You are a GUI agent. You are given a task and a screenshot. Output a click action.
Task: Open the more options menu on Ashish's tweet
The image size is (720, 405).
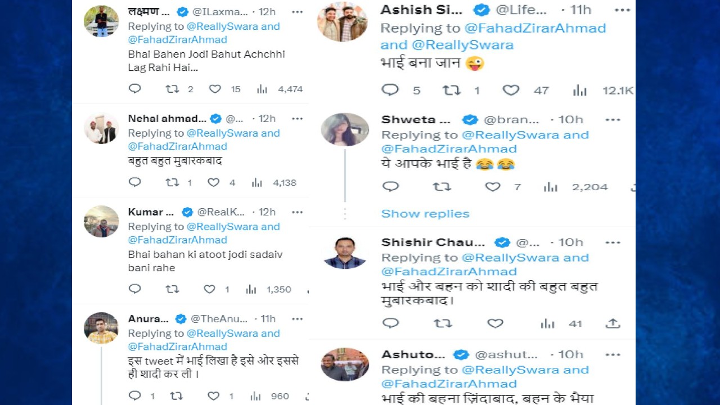(623, 10)
